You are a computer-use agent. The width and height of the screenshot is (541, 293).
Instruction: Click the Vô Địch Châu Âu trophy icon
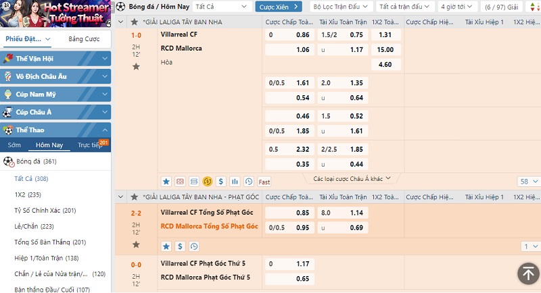point(8,76)
